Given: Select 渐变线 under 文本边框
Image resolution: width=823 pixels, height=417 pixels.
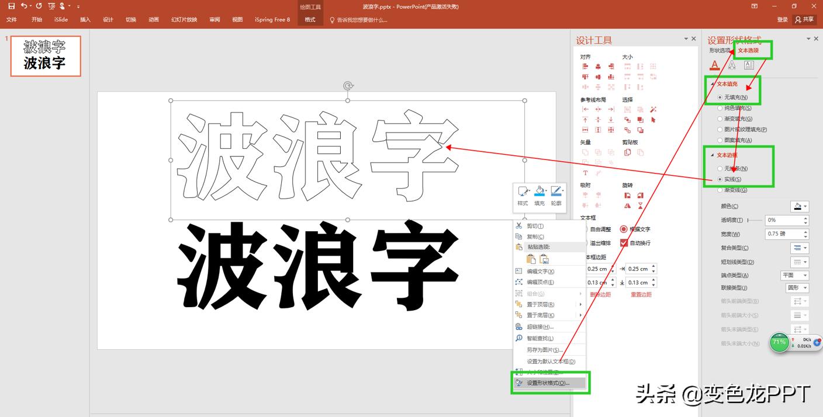Looking at the screenshot, I should click(x=720, y=189).
